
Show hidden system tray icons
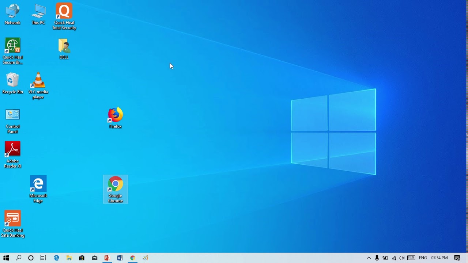pyautogui.click(x=369, y=258)
